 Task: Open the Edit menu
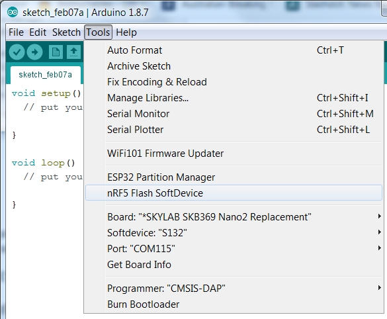pyautogui.click(x=38, y=32)
